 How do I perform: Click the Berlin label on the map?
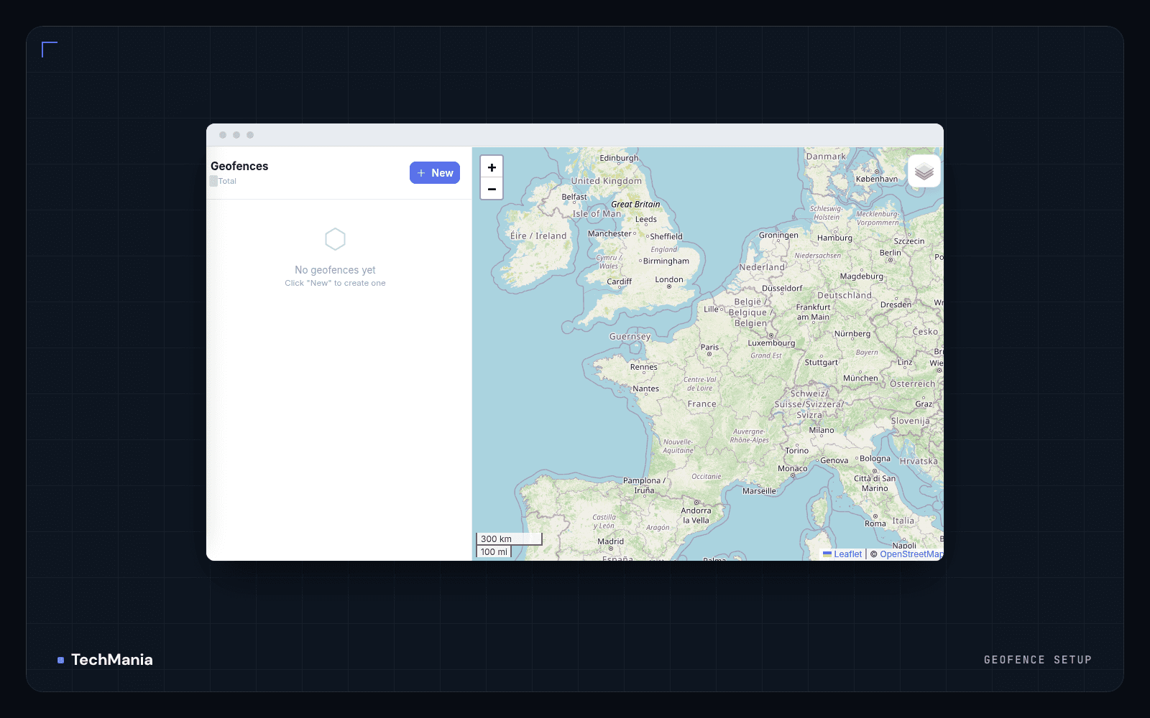[890, 253]
